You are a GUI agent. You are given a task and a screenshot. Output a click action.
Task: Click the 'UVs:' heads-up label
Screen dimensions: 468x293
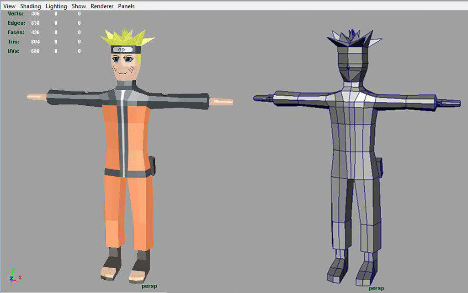tap(13, 51)
